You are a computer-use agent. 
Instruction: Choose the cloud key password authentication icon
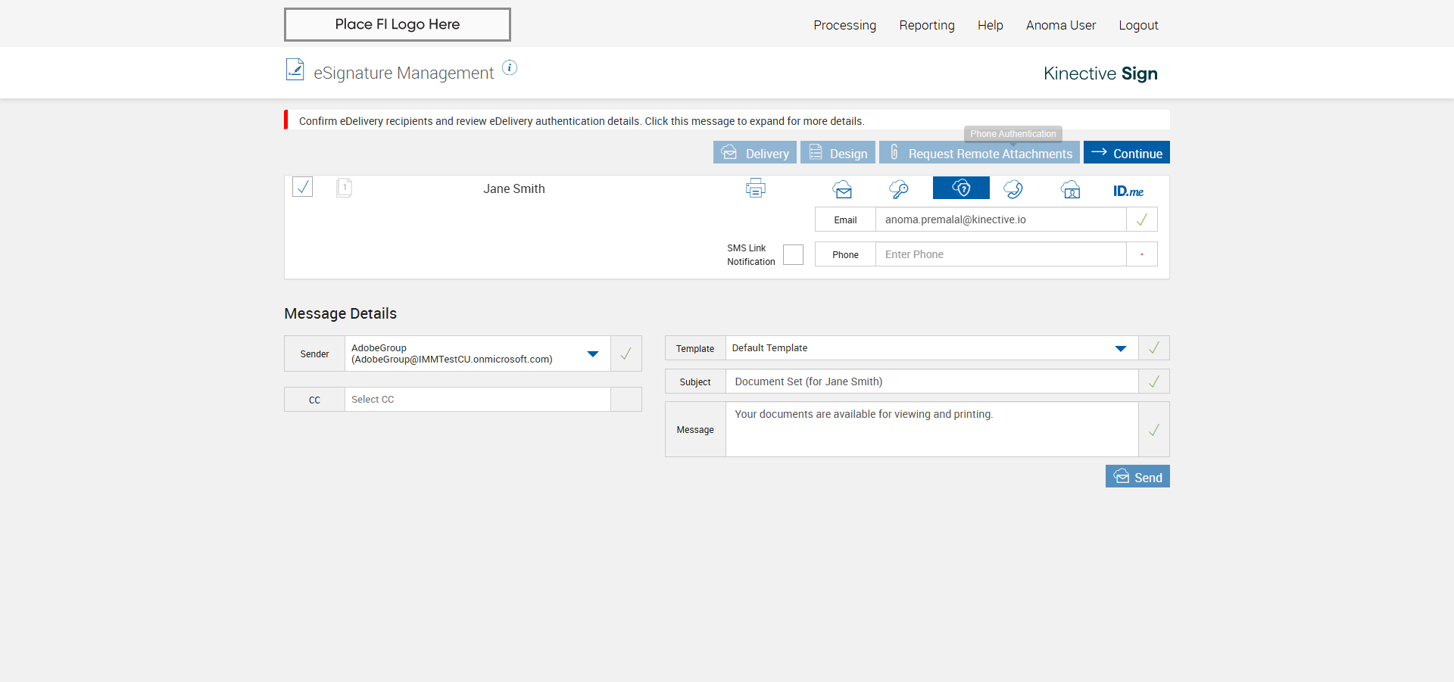pyautogui.click(x=899, y=189)
